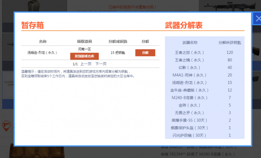Click key value 3 for 无畏之矛
The width and height of the screenshot is (261, 158).
[230, 113]
